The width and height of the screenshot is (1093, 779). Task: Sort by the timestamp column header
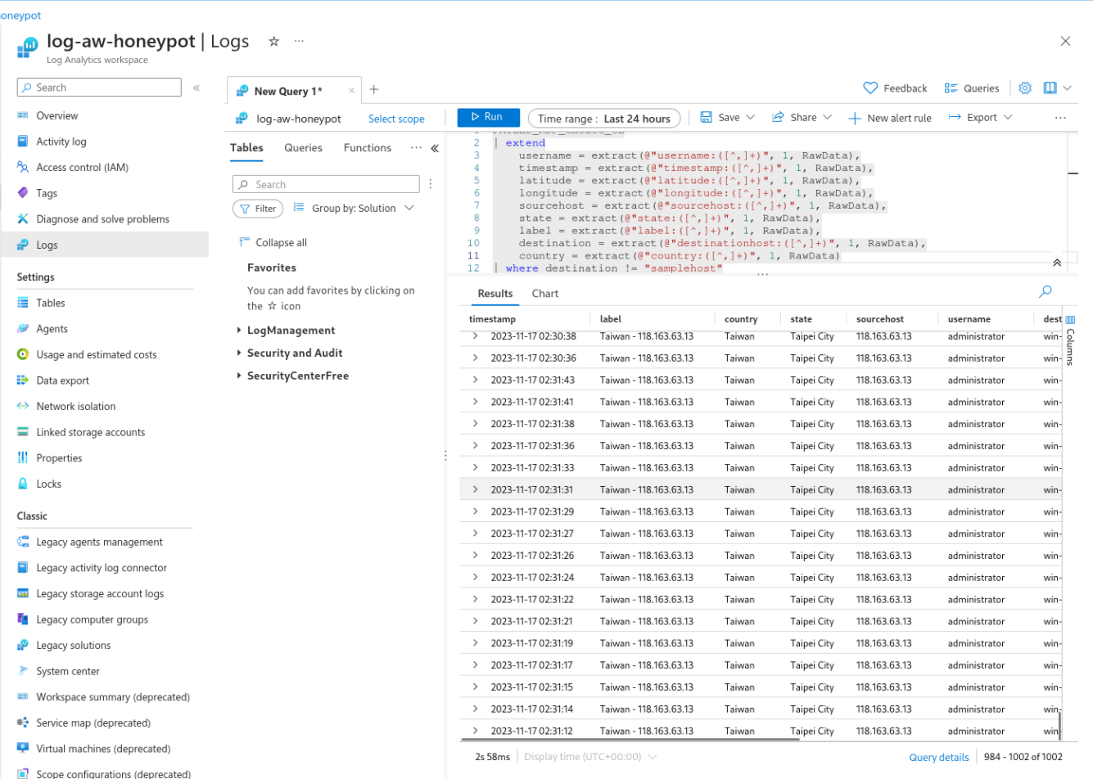point(492,319)
